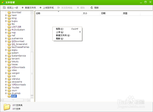Screen dimensions: 153x112
Task: Sort by 大小 column header
Action: [91, 13]
